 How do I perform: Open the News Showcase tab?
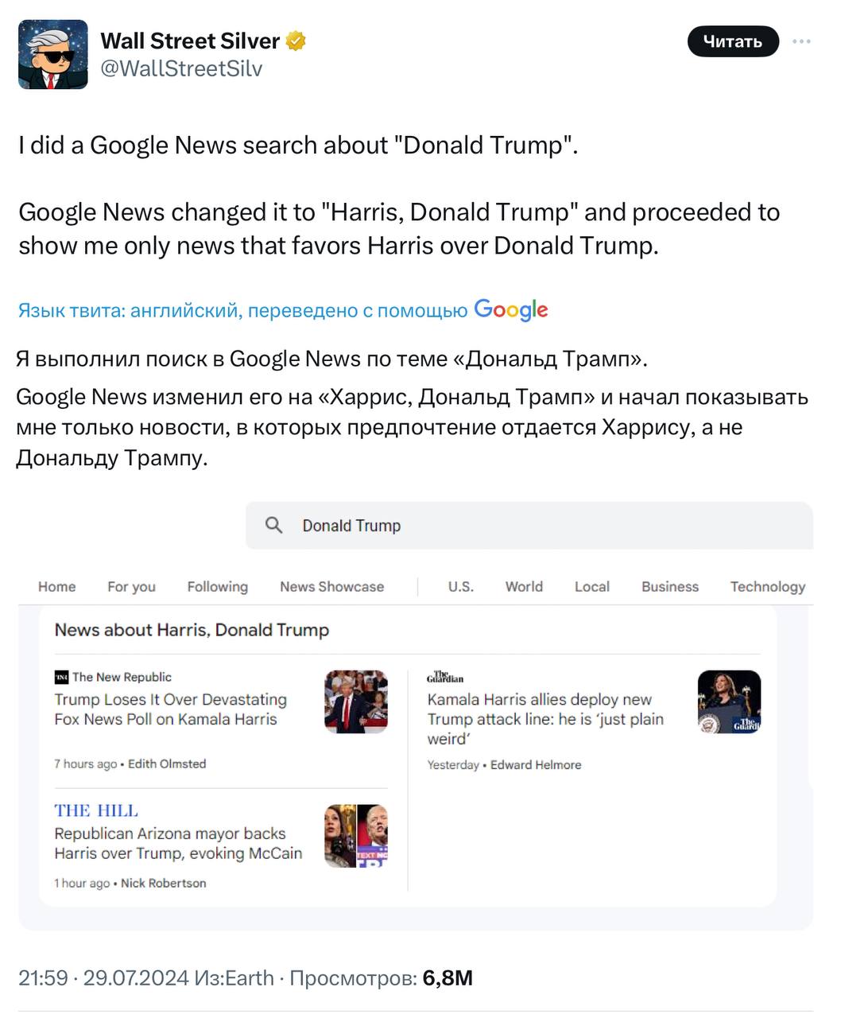coord(331,586)
